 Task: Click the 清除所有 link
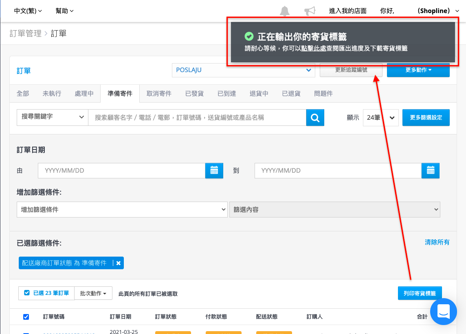point(437,242)
